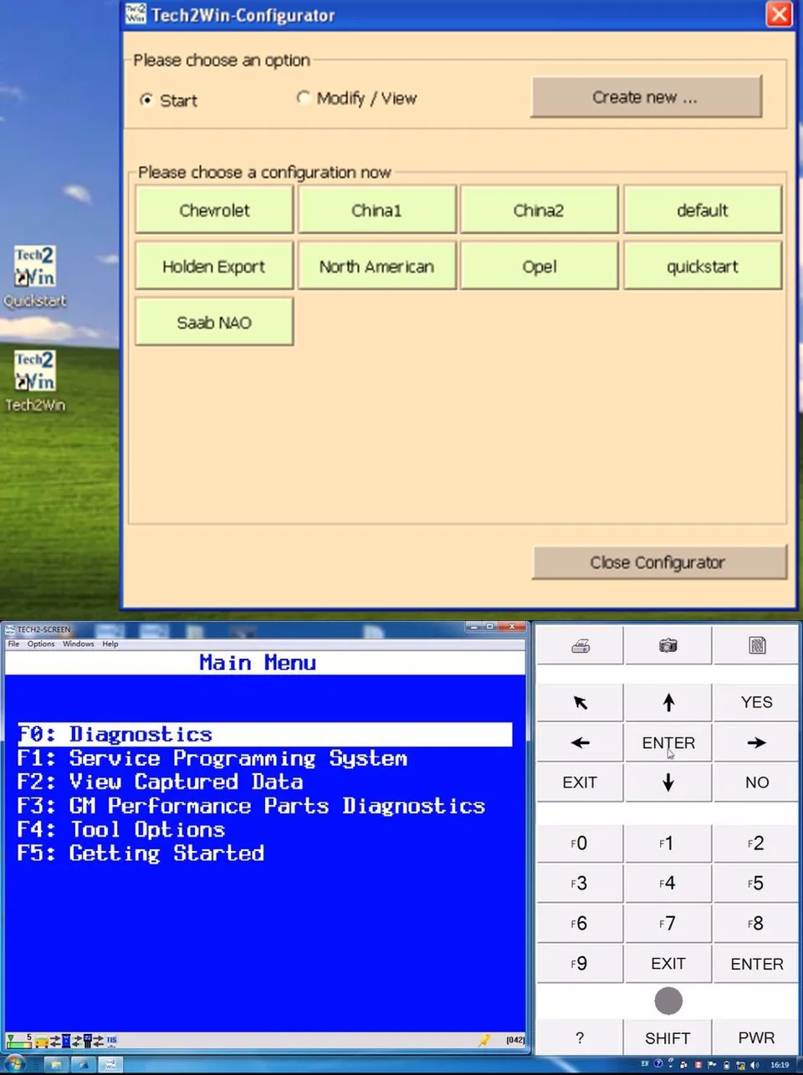Select F4: Tool Options entry
The height and width of the screenshot is (1075, 803).
coord(121,829)
